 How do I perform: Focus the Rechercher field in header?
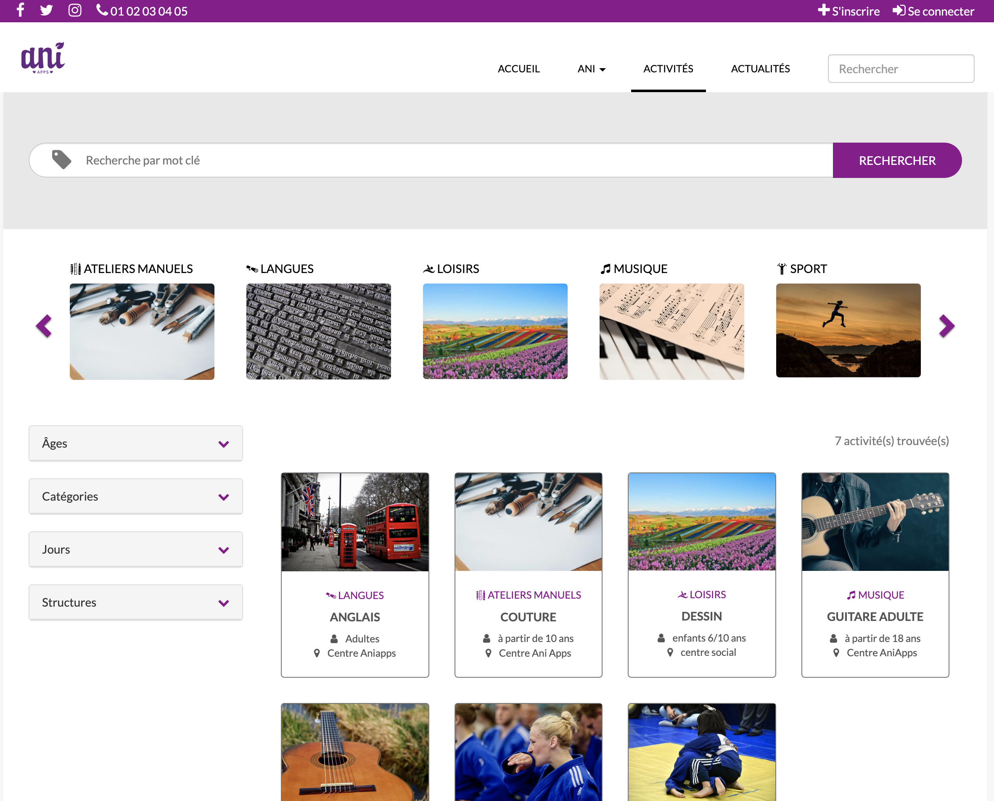901,69
